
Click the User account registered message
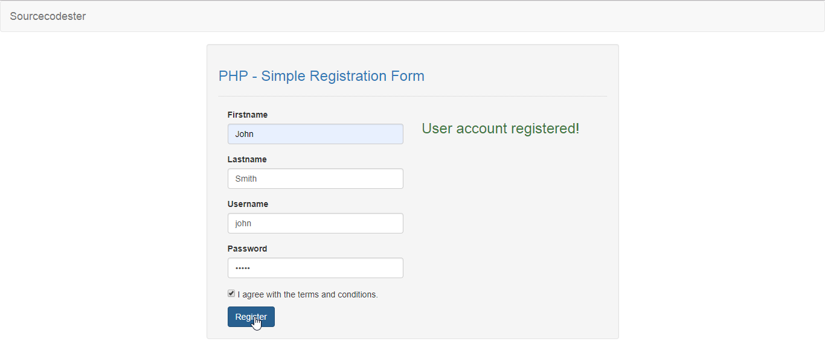[500, 128]
